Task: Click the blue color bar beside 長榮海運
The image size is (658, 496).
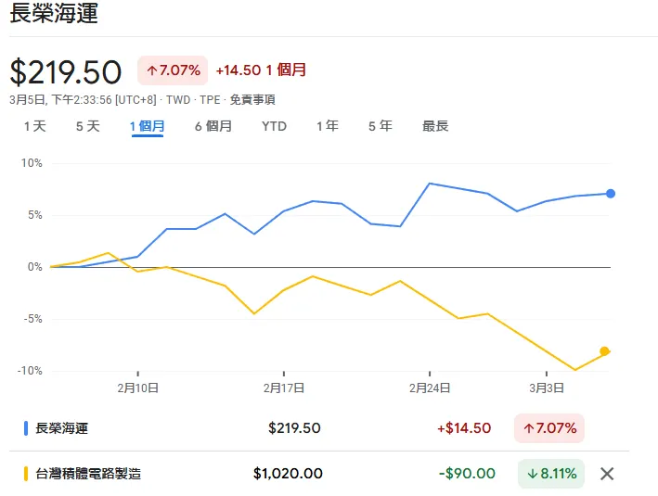Action: (x=26, y=428)
